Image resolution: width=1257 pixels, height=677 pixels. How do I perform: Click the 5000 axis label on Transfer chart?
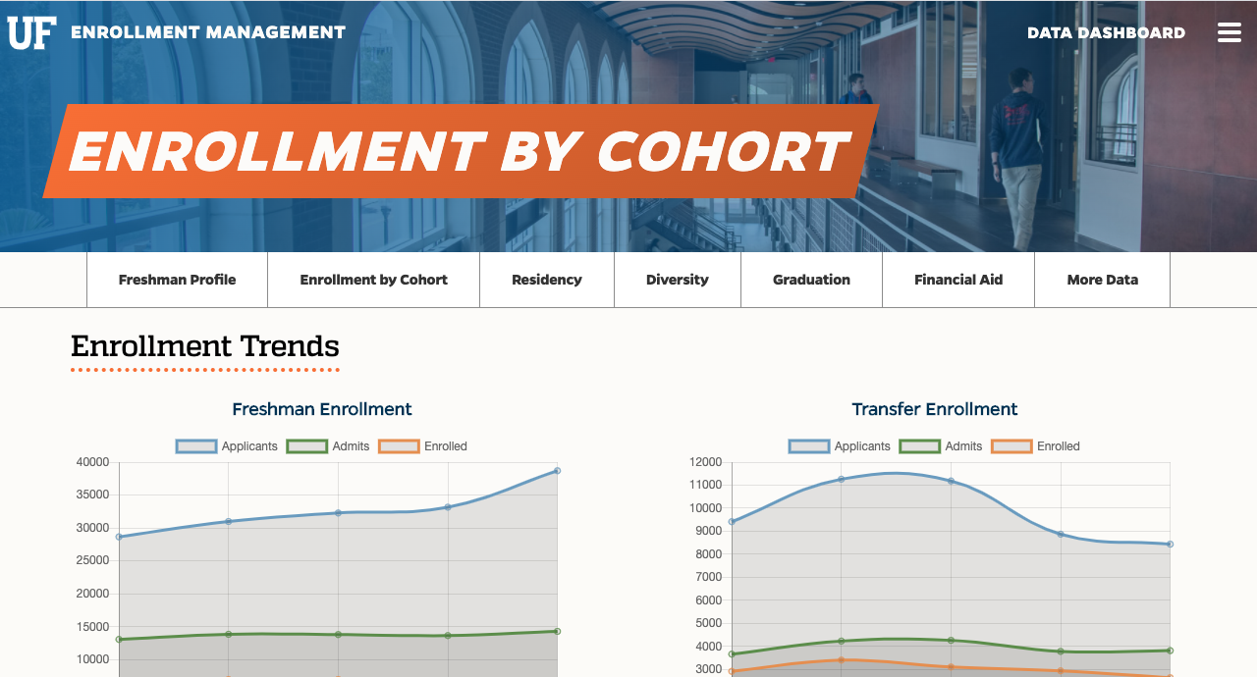[708, 623]
